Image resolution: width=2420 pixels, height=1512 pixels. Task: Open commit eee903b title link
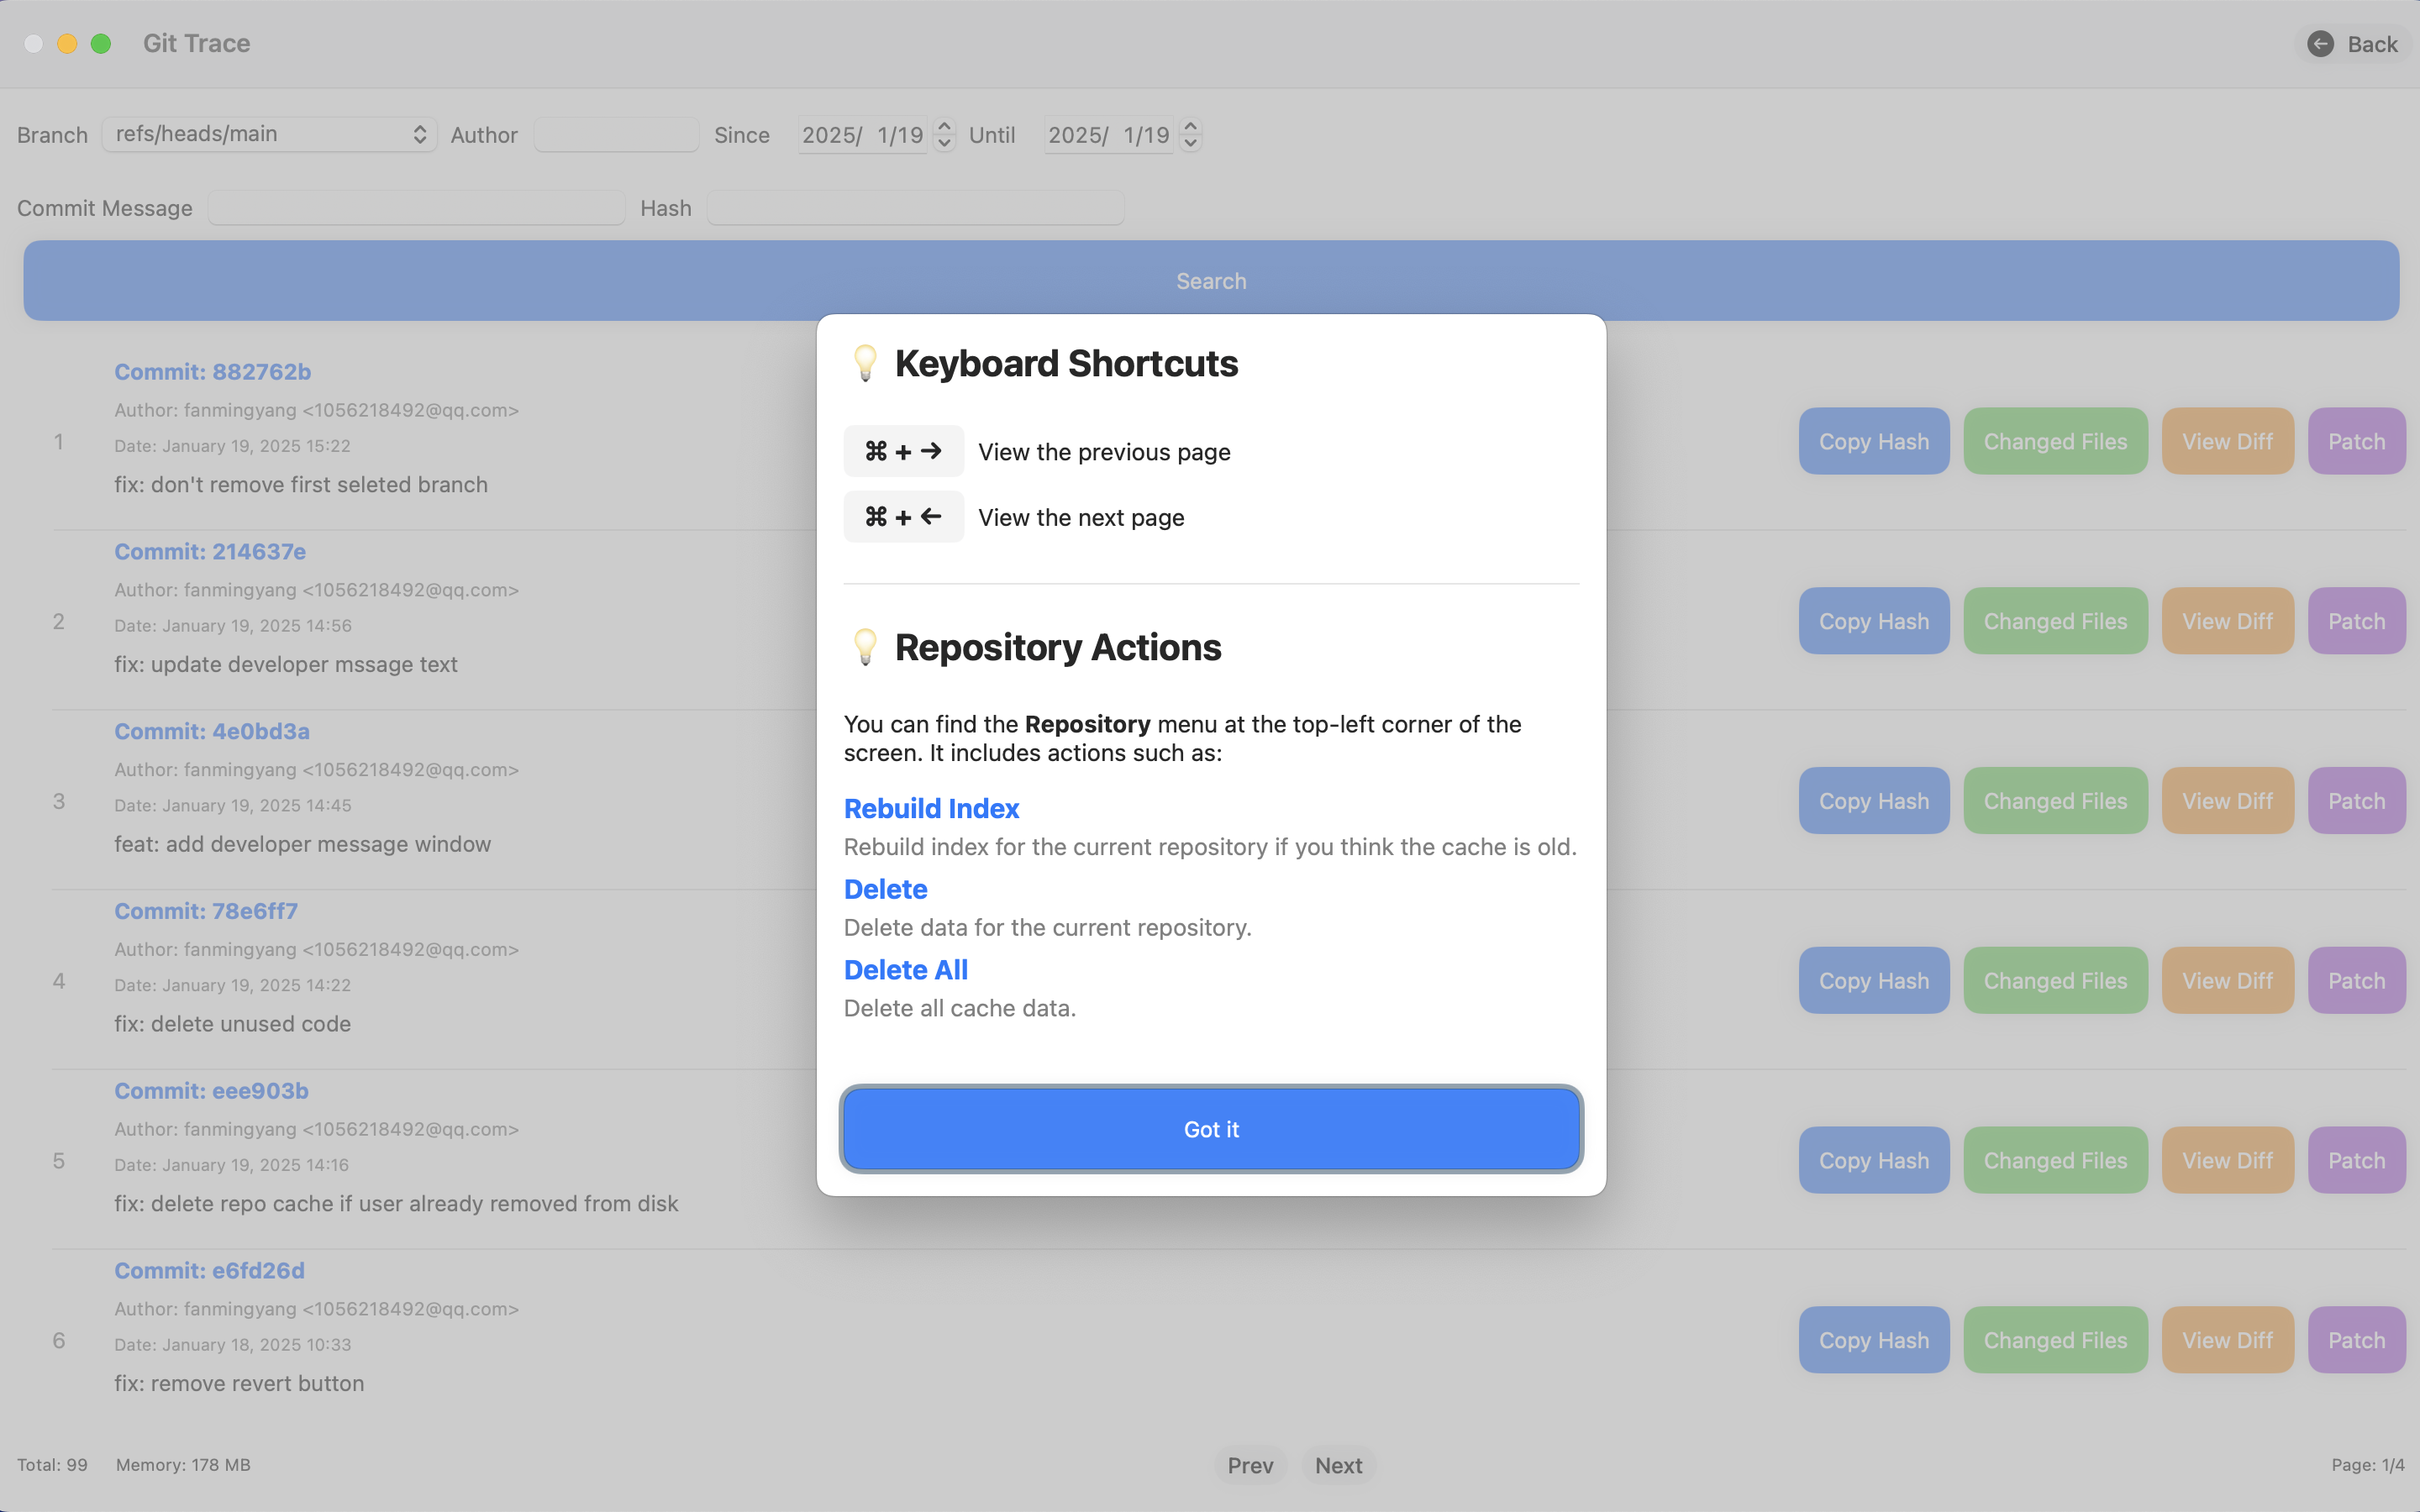[x=211, y=1091]
